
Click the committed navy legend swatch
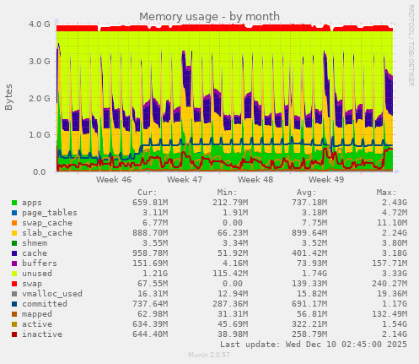click(x=14, y=304)
